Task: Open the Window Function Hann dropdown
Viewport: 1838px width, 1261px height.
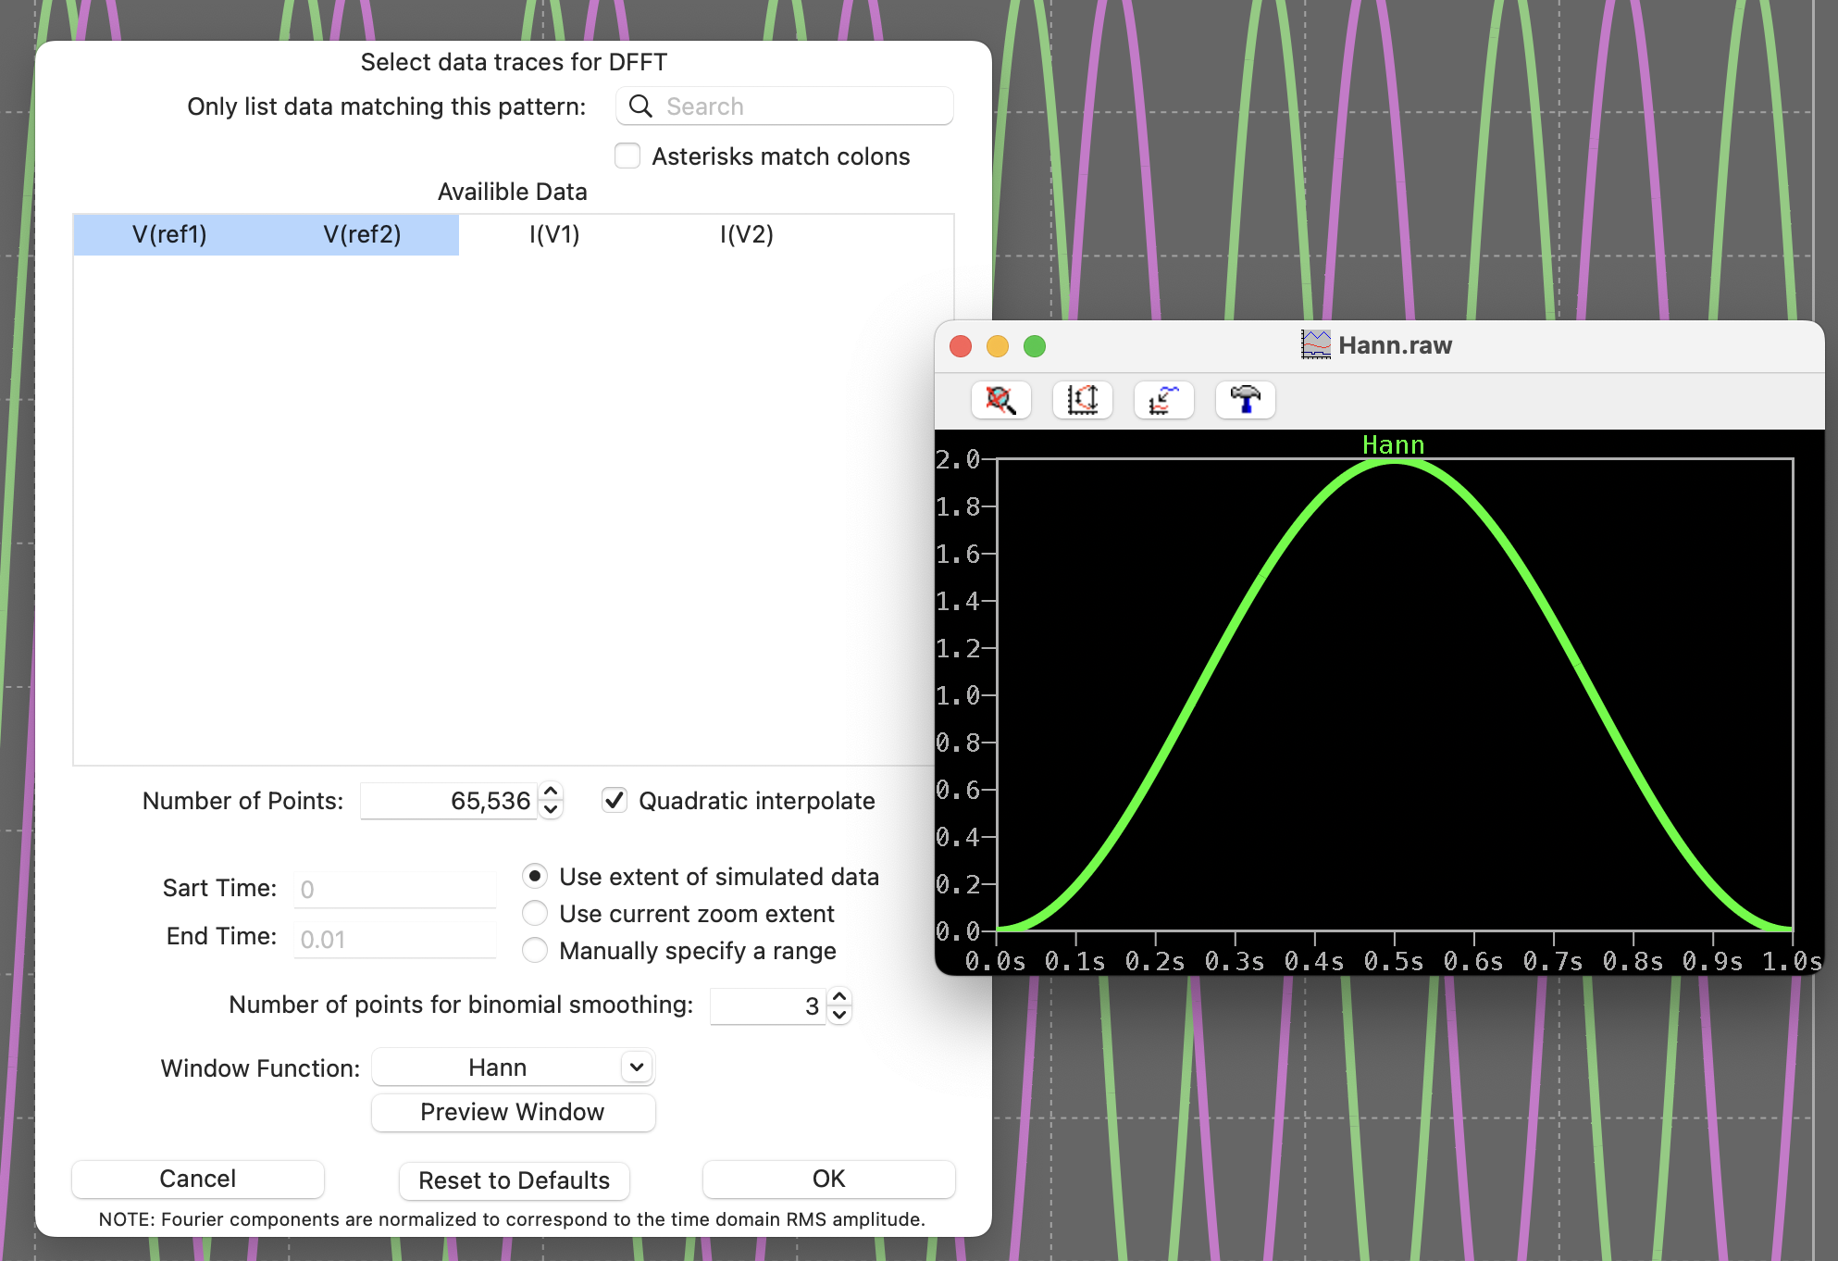Action: click(513, 1067)
